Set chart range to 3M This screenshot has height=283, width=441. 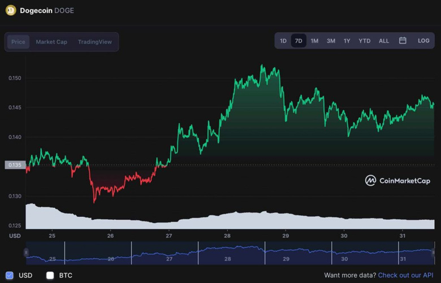pyautogui.click(x=331, y=41)
